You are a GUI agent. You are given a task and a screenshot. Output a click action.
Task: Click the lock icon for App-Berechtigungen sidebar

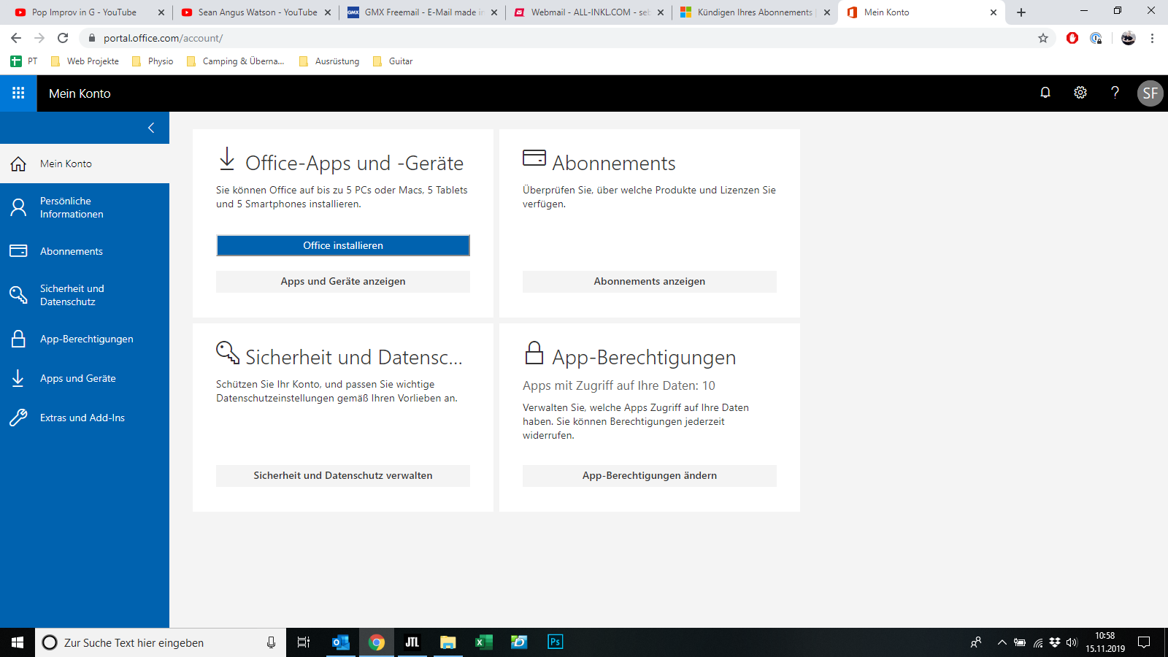point(18,339)
